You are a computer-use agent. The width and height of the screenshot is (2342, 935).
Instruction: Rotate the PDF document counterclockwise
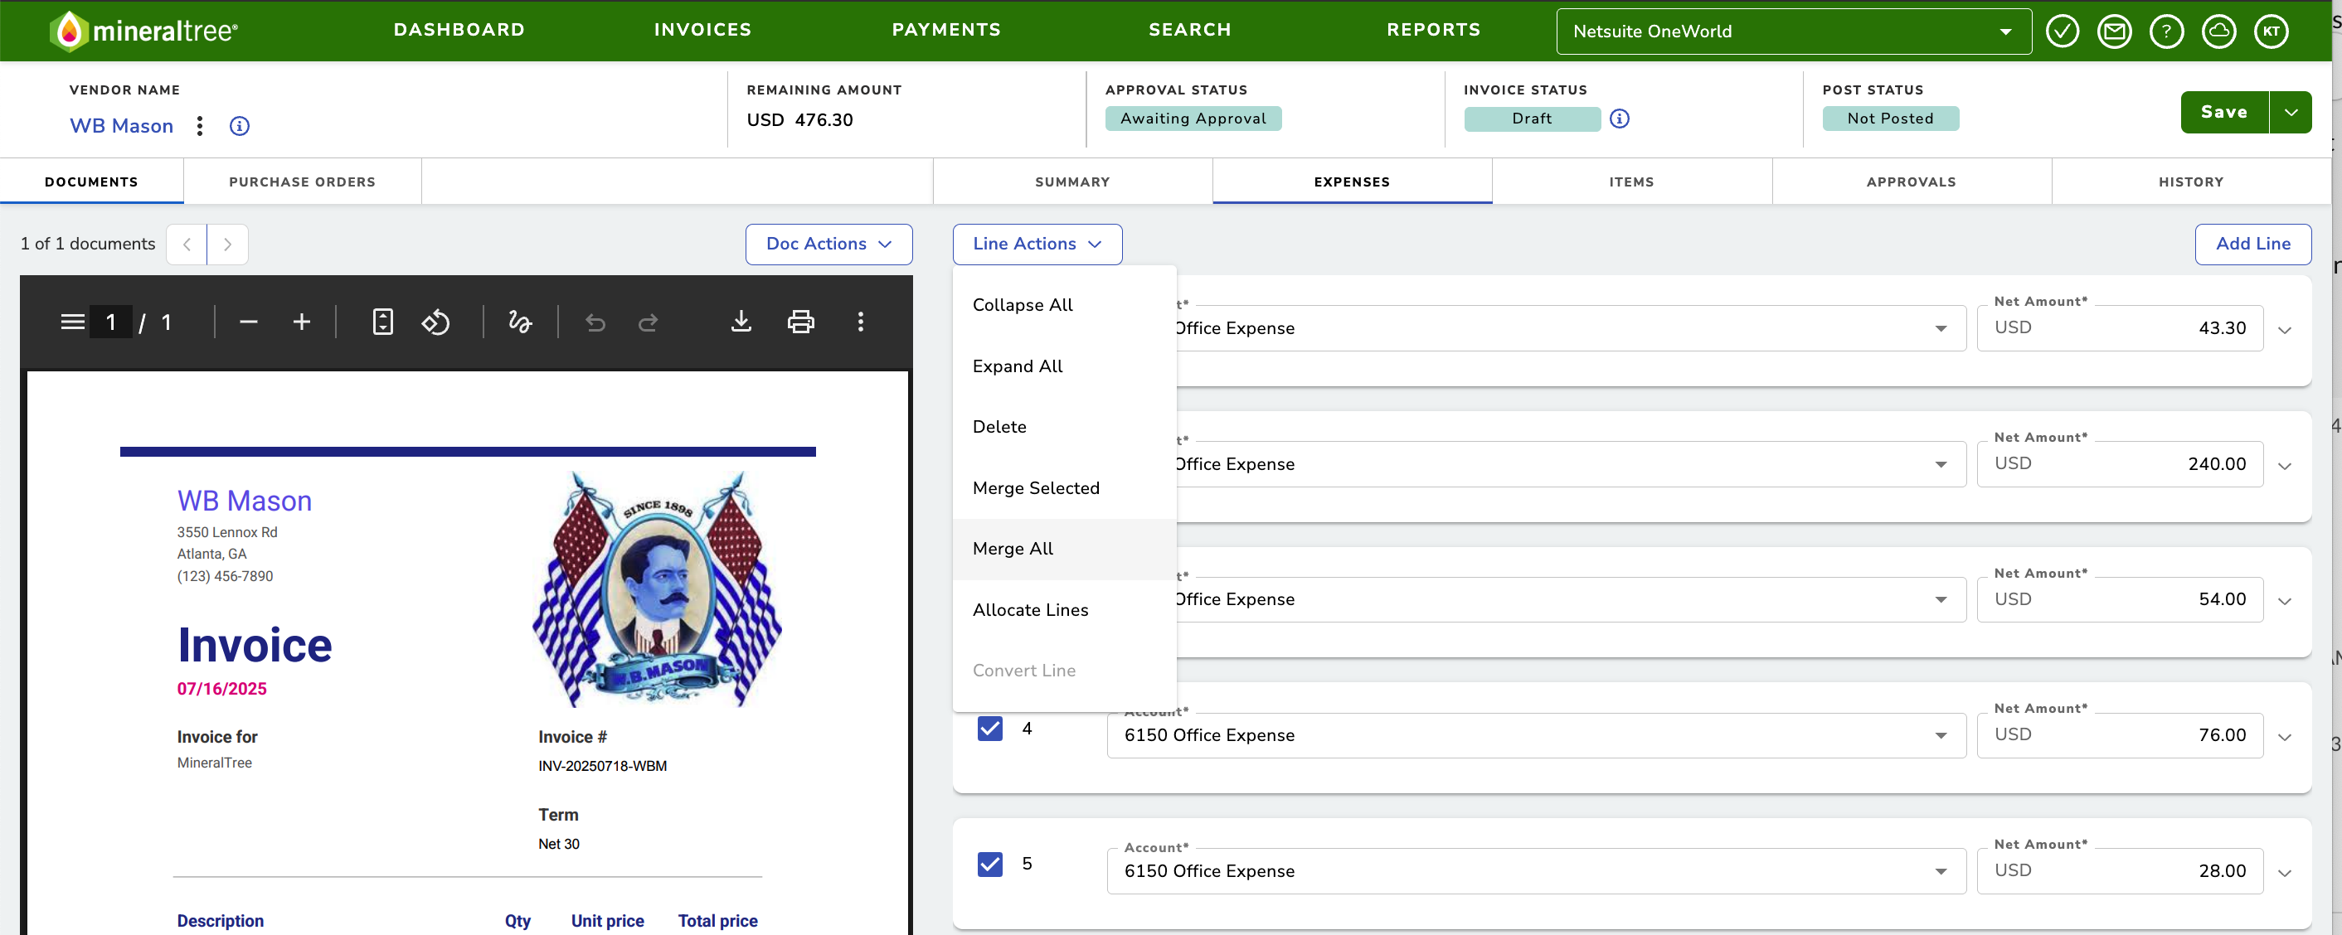435,322
